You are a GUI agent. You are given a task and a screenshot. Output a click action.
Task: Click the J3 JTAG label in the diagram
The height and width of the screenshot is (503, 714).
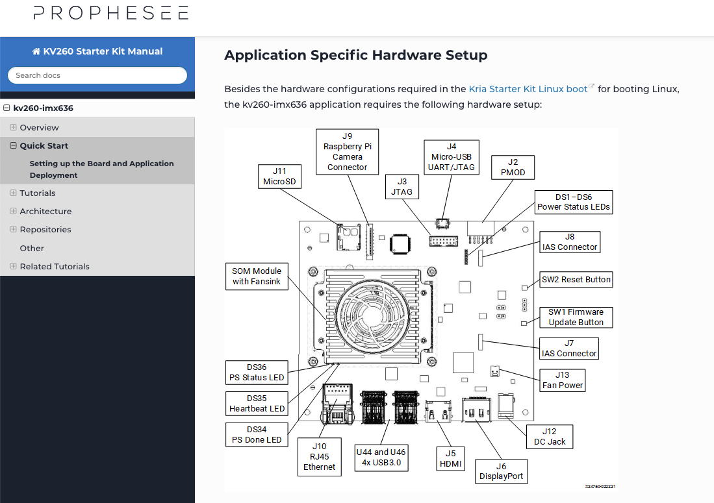[x=402, y=187]
